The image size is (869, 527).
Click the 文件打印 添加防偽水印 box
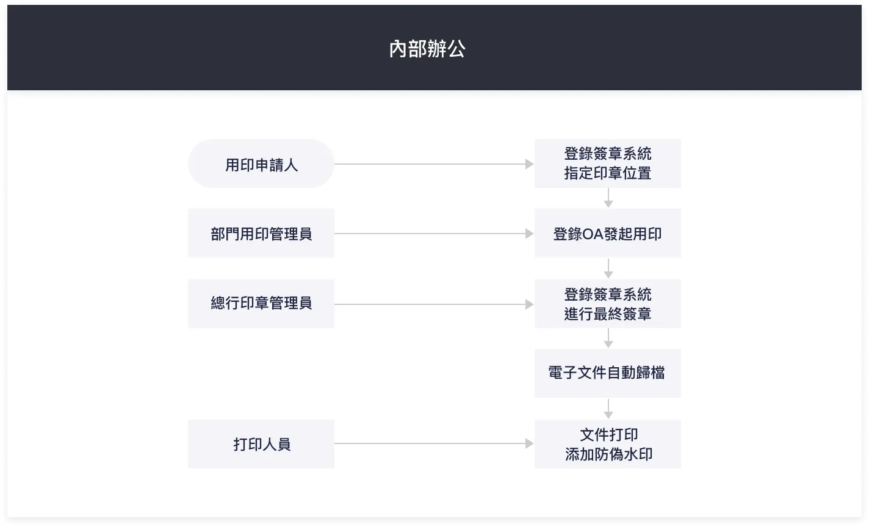607,444
